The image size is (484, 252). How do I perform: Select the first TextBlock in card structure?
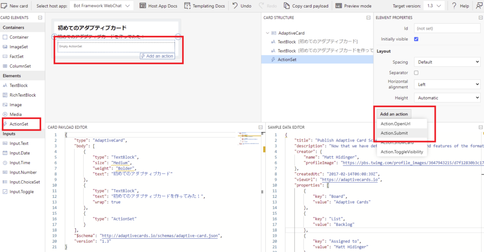click(317, 42)
